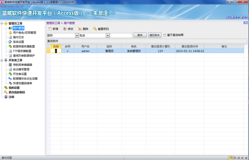
Task: Open 自动编号管理 in the tree
Action: tap(21, 69)
